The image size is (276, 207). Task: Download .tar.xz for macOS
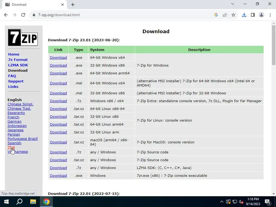click(x=58, y=142)
